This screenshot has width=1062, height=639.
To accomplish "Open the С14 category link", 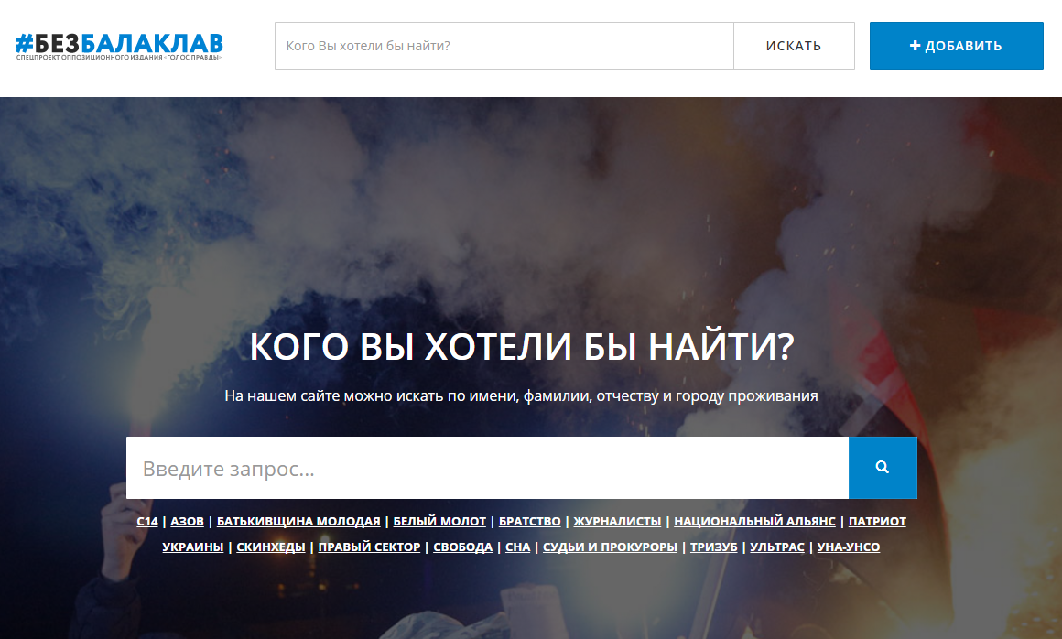I will click(x=147, y=521).
